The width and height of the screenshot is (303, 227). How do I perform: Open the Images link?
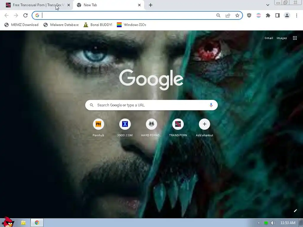pos(282,38)
